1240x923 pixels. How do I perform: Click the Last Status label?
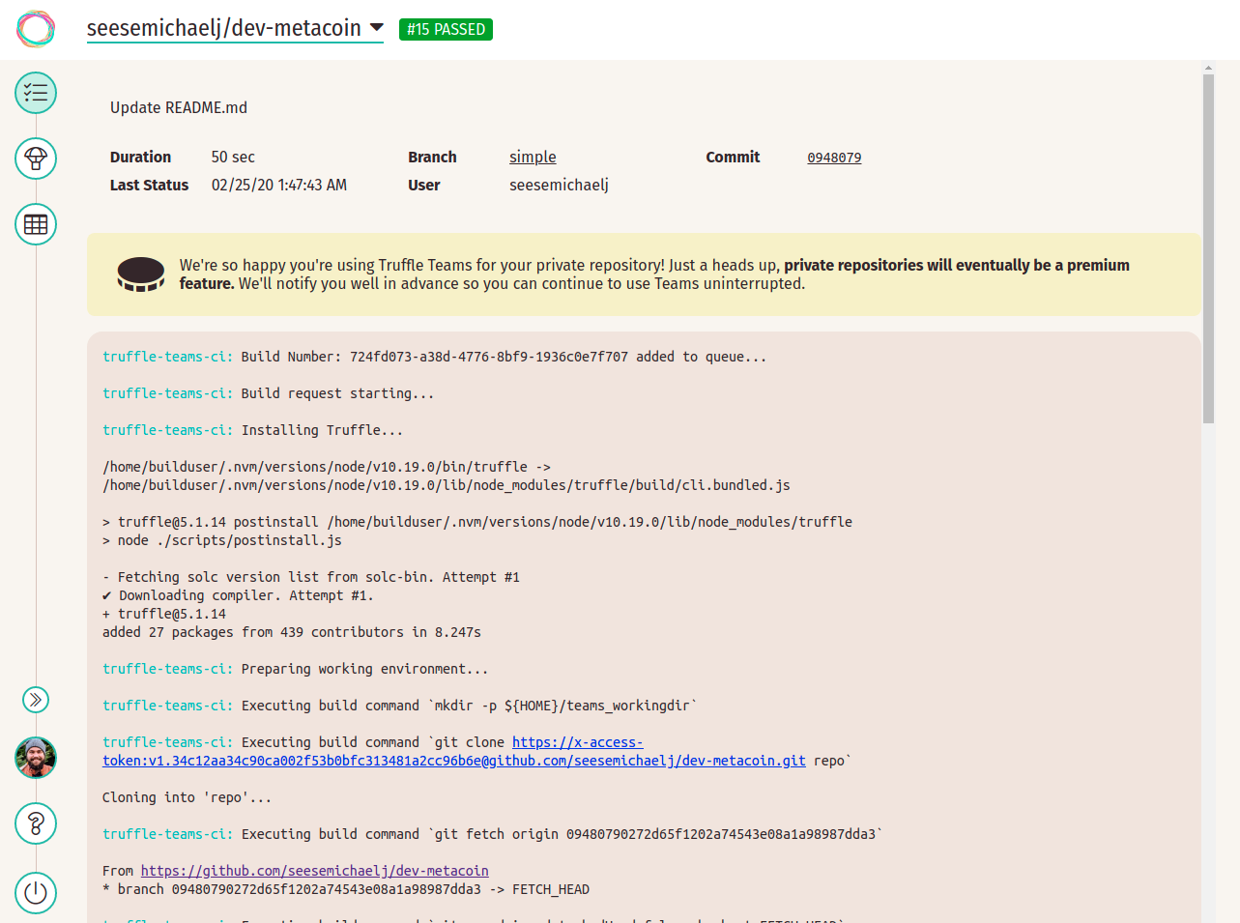(149, 185)
